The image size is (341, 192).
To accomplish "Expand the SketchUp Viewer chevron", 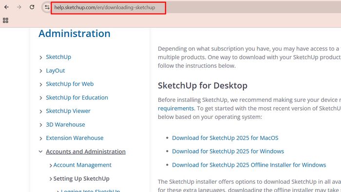I will point(40,111).
